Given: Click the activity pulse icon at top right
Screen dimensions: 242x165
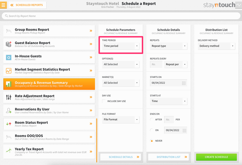Looking at the screenshot, I should (x=239, y=5).
